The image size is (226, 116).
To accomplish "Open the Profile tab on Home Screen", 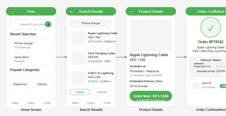I will point(47,103).
